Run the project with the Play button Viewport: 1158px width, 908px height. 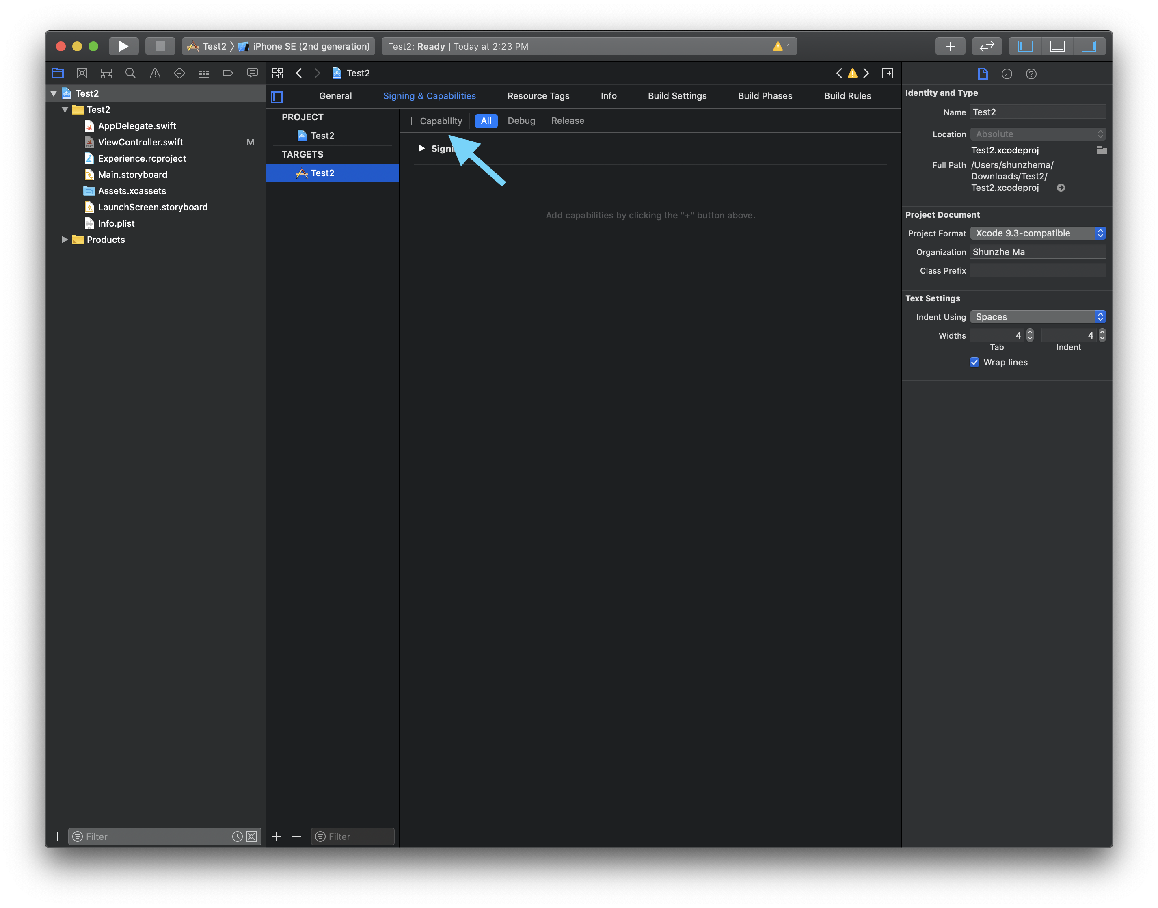click(x=123, y=46)
